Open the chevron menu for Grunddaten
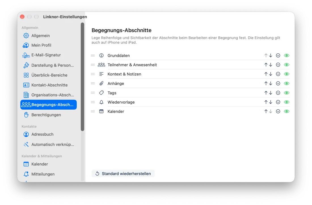The width and height of the screenshot is (312, 205). pos(278,56)
